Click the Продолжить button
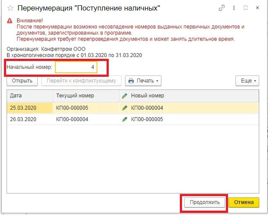The width and height of the screenshot is (268, 215). pos(204,202)
